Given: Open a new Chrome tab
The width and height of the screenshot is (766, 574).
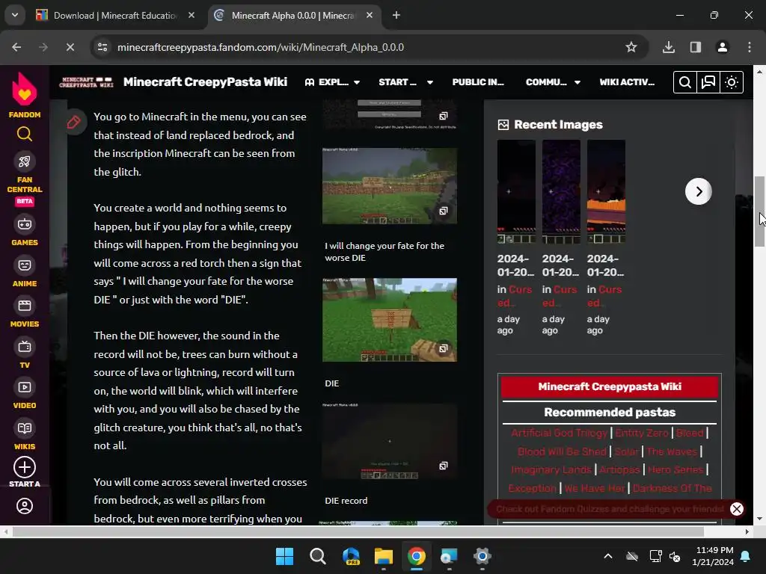Looking at the screenshot, I should pos(396,15).
